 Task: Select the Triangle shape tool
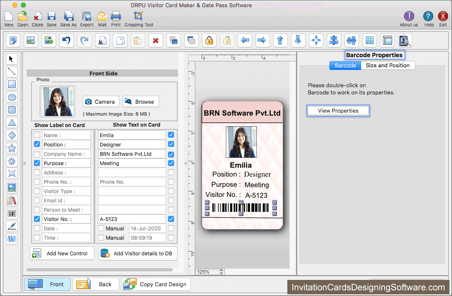coord(11,122)
